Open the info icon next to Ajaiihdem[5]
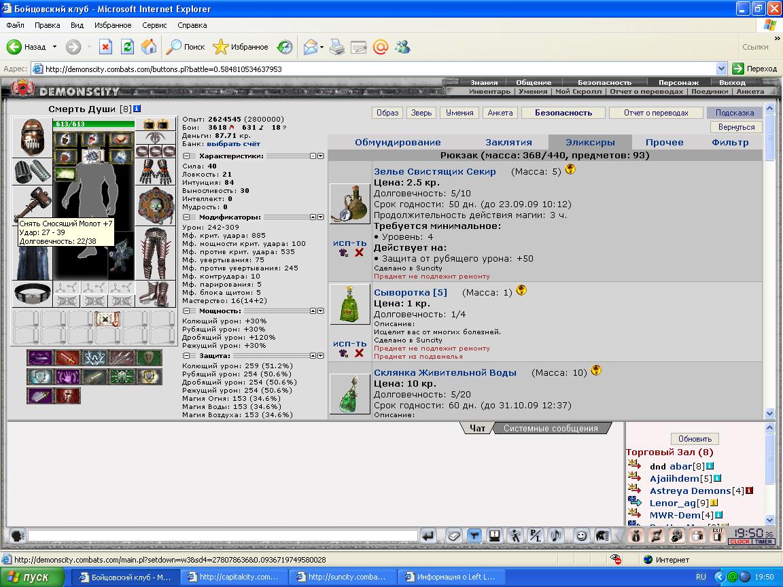Image resolution: width=783 pixels, height=587 pixels. coord(717,478)
